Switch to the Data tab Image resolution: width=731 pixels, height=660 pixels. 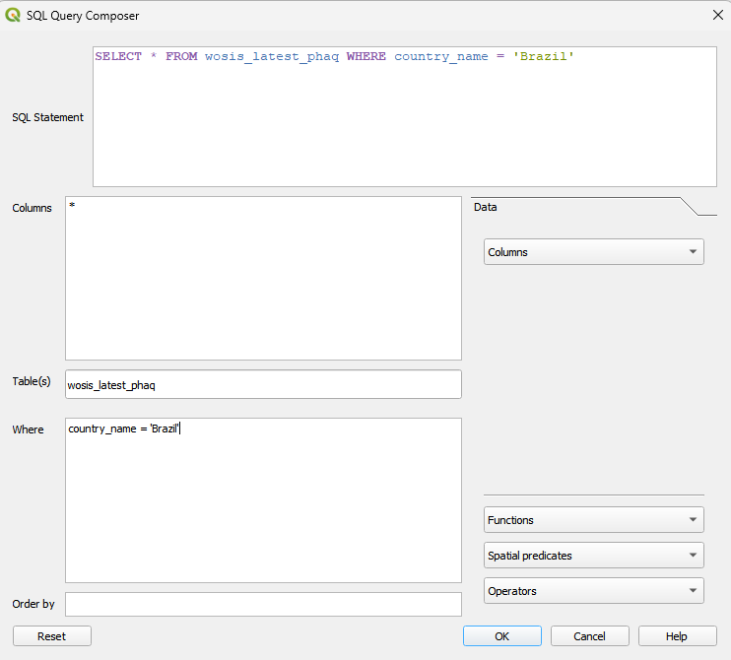[486, 207]
